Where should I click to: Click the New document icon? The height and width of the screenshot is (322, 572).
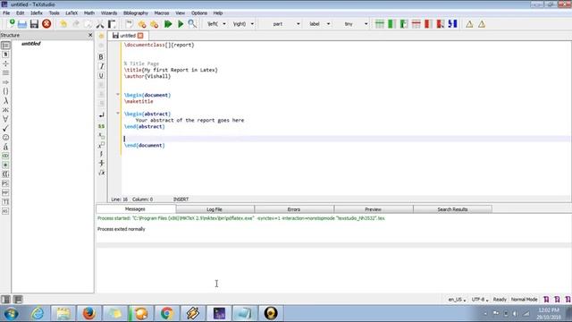coord(12,24)
